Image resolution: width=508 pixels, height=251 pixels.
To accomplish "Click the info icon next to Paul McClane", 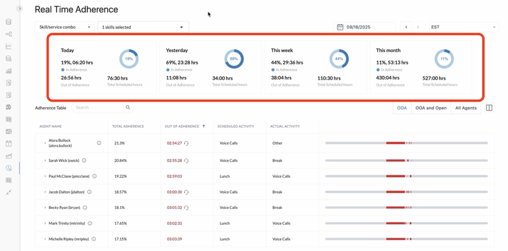I will (x=94, y=176).
